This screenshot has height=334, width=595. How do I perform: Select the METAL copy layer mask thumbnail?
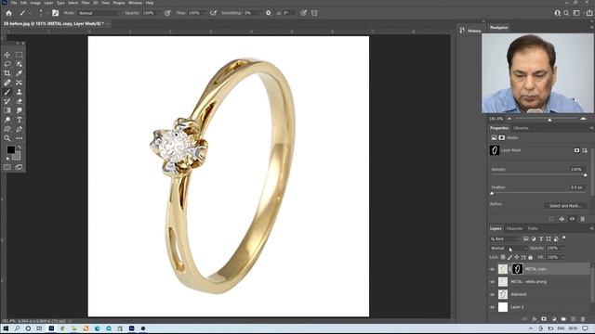tap(518, 269)
